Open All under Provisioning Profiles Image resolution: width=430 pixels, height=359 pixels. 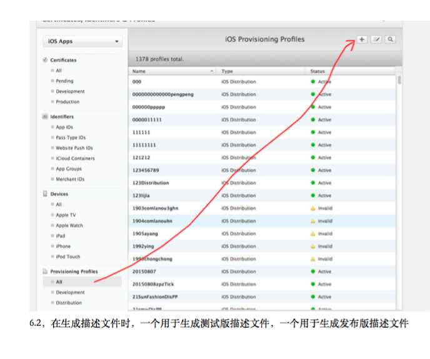point(82,282)
